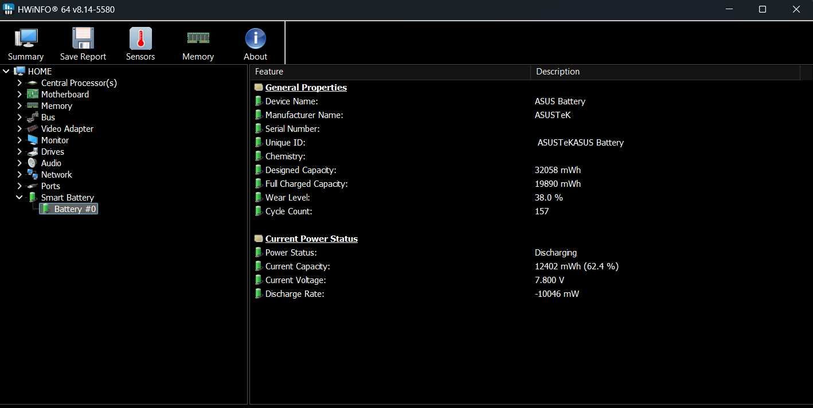Expand the Motherboard node

point(19,94)
